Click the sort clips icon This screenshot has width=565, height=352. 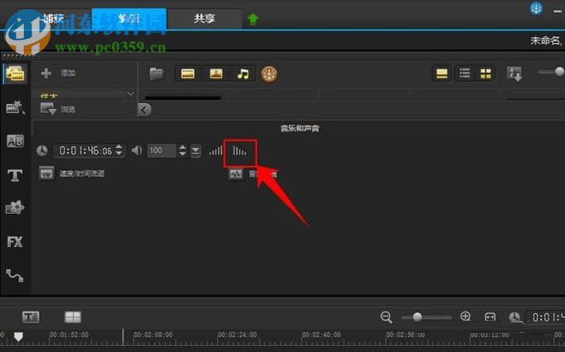pos(514,74)
